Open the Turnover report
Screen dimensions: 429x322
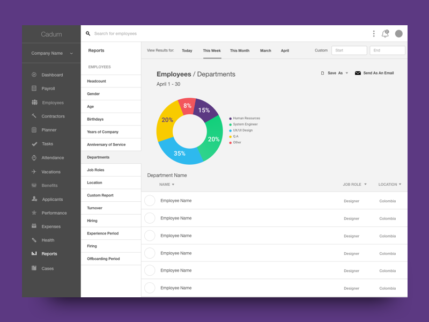click(x=111, y=208)
